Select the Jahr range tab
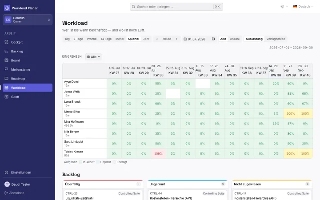 coord(146,39)
